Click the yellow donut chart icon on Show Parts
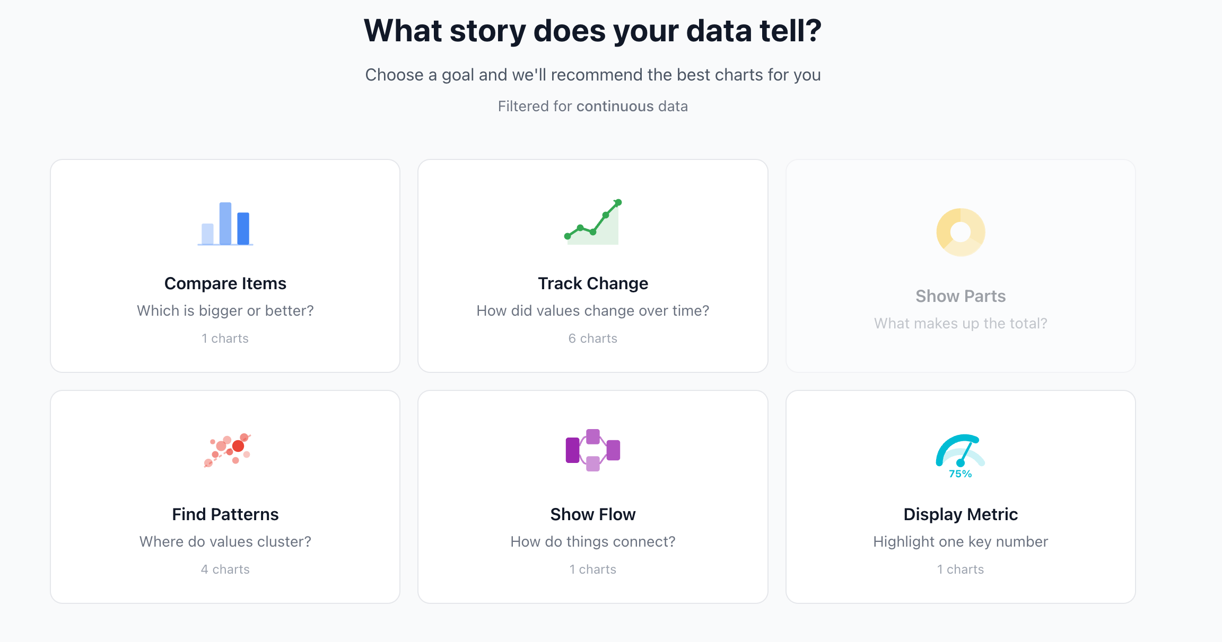The height and width of the screenshot is (642, 1222). [960, 231]
